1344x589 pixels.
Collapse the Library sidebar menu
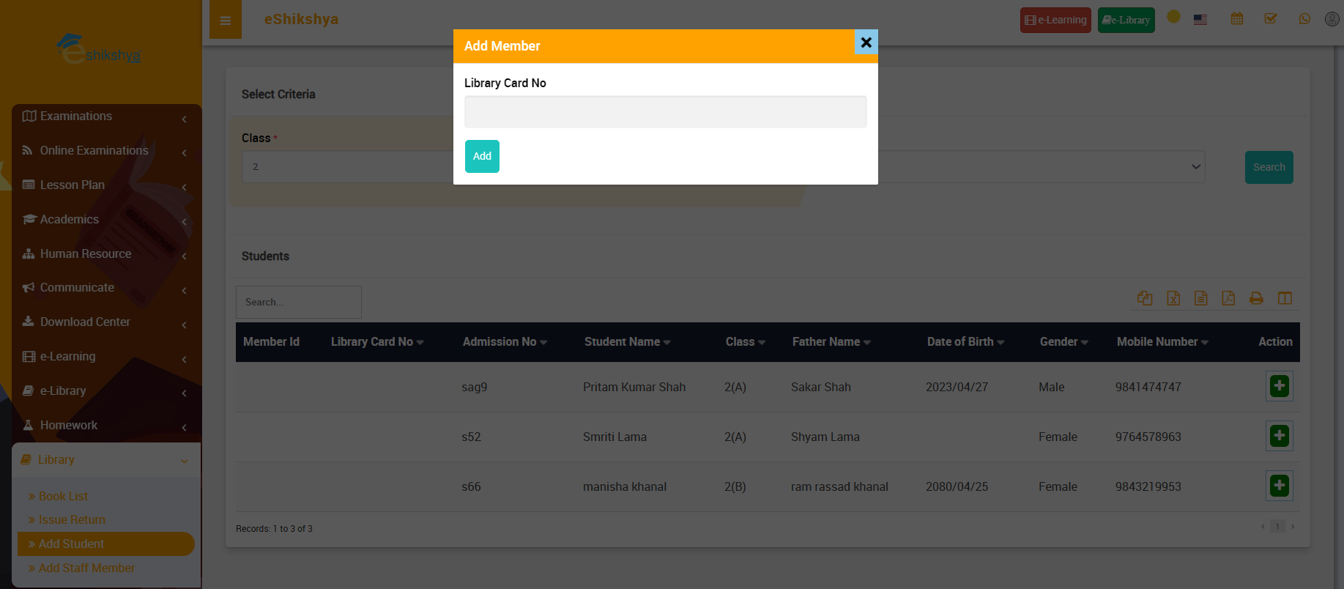(106, 460)
